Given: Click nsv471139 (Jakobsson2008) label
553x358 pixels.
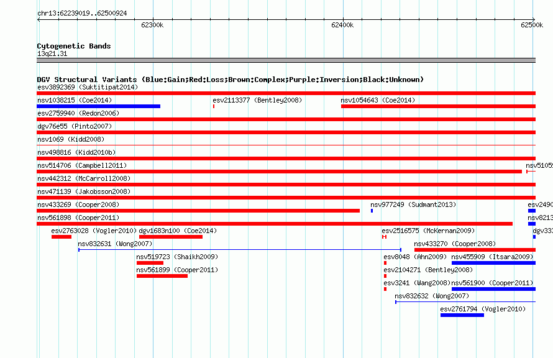Looking at the screenshot, I should tap(84, 191).
